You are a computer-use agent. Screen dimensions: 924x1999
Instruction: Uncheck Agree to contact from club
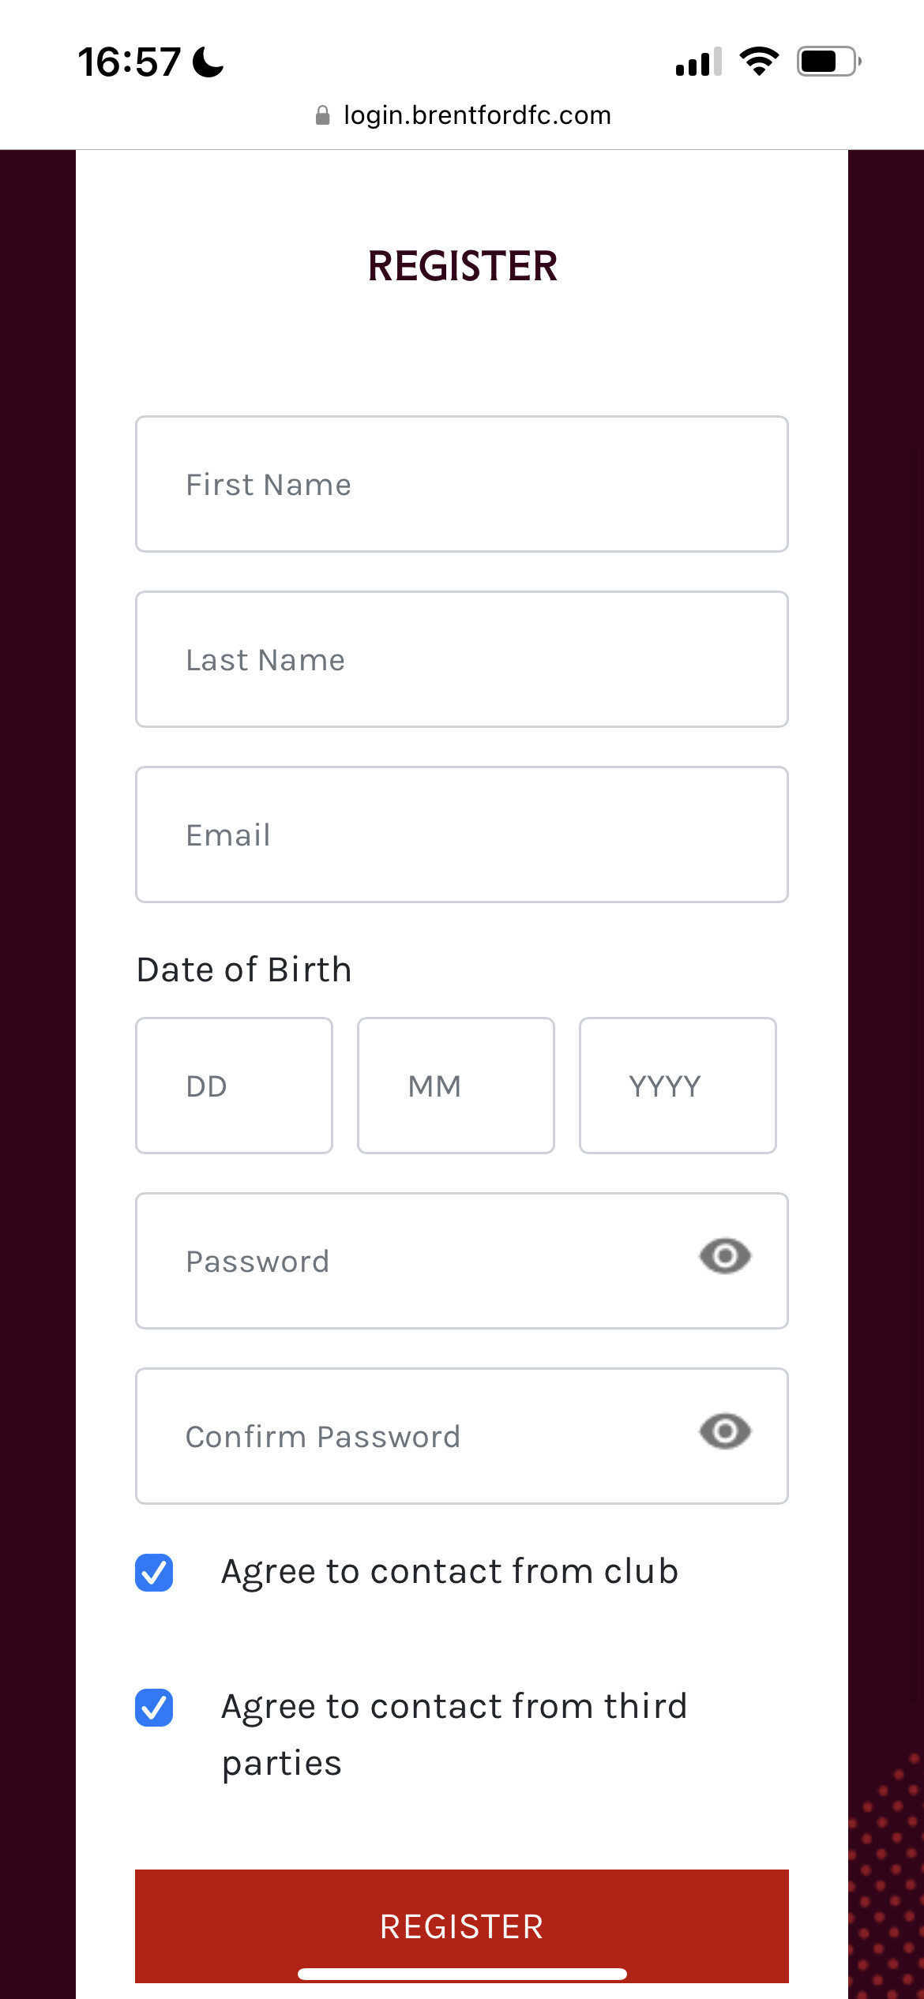point(154,1573)
